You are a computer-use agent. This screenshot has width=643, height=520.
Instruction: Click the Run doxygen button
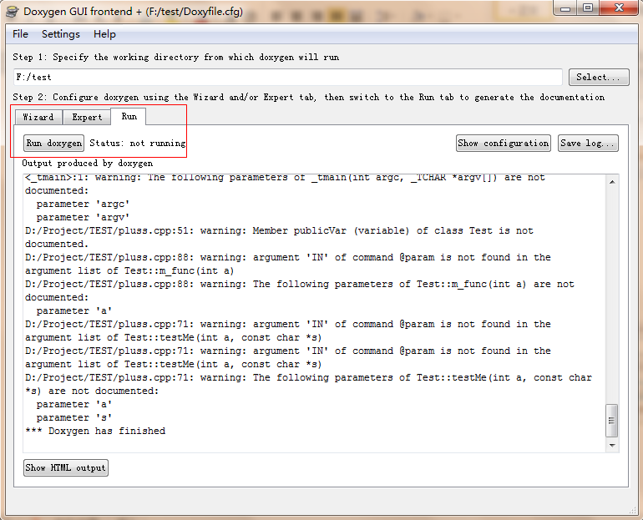point(53,143)
